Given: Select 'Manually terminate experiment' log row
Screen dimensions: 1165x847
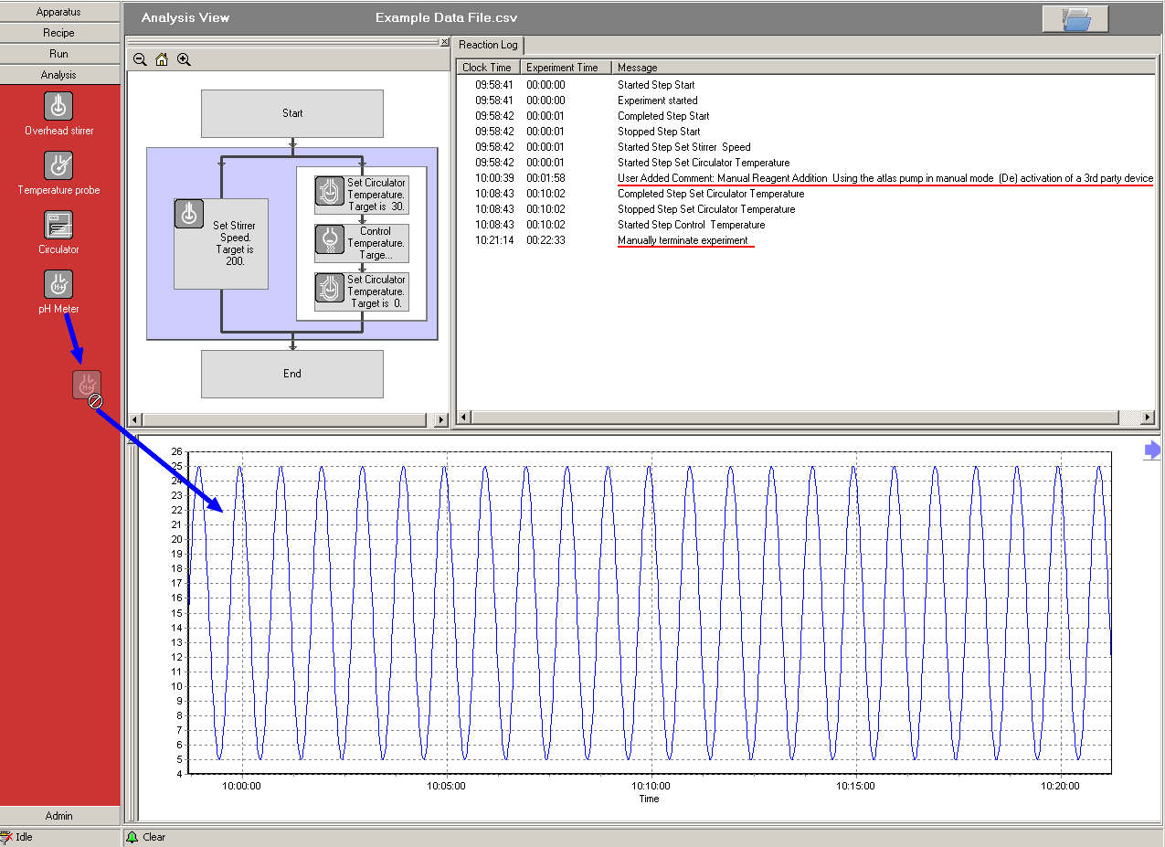Looking at the screenshot, I should point(806,240).
